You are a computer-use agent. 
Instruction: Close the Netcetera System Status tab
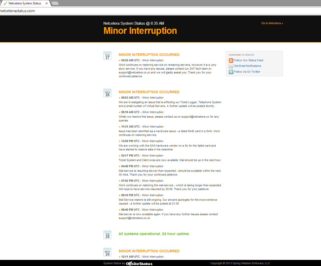tap(47, 3)
